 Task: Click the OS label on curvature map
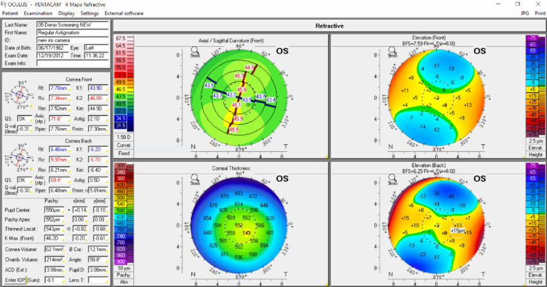click(282, 51)
